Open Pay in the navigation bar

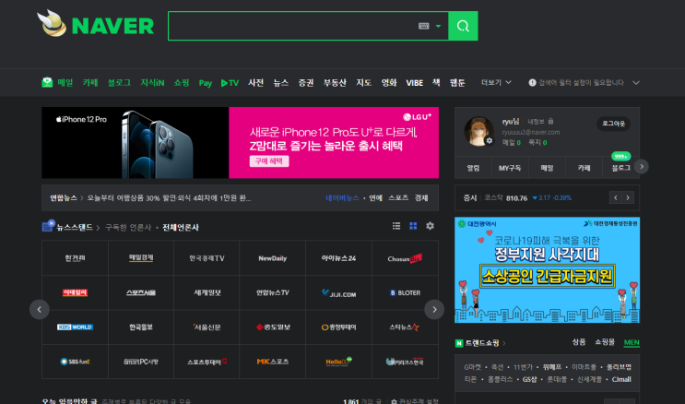(205, 83)
